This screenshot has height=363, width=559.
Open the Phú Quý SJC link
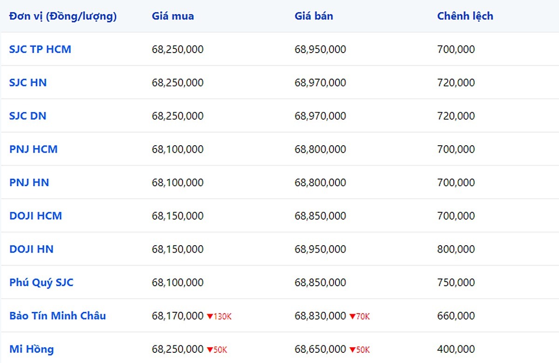[x=41, y=282]
